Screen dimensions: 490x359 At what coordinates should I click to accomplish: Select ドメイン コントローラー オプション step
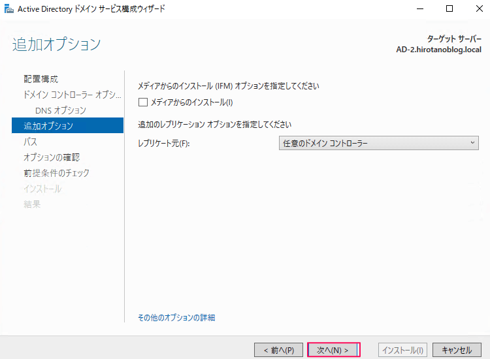[72, 95]
